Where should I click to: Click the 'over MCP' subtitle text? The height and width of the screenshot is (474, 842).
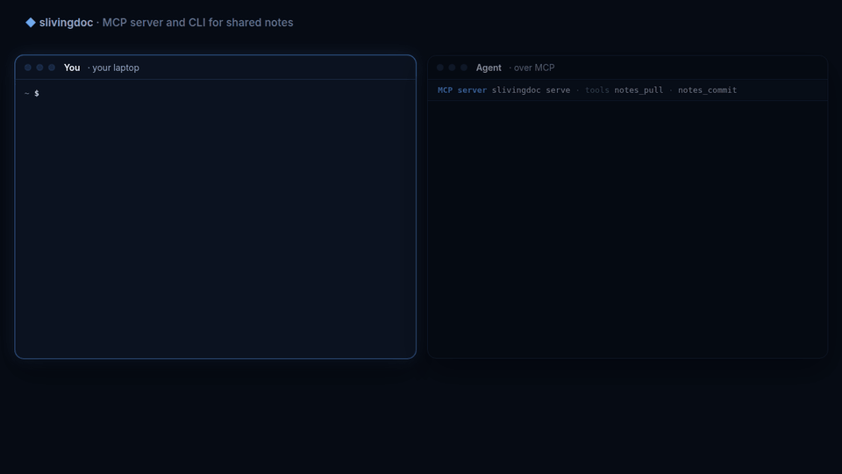click(534, 68)
